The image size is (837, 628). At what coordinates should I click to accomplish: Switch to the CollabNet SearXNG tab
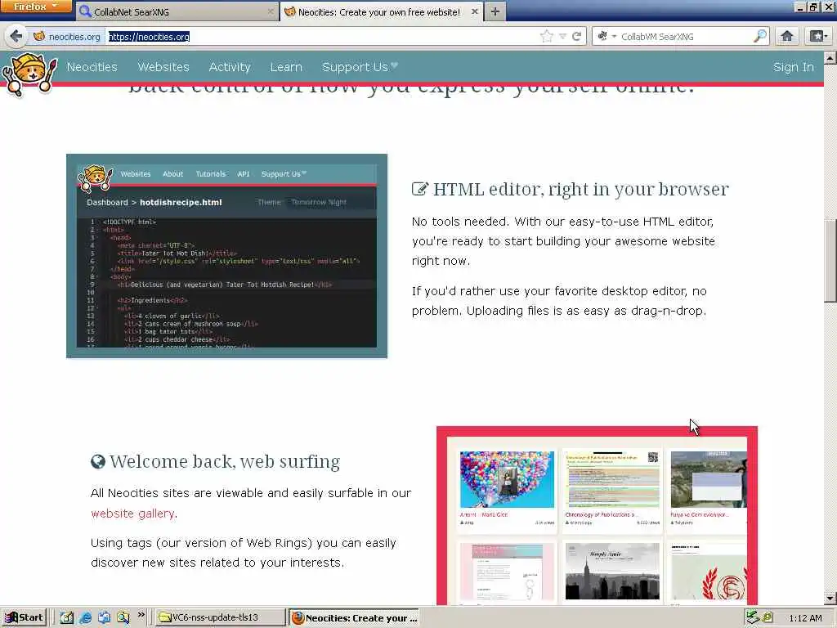coord(177,11)
